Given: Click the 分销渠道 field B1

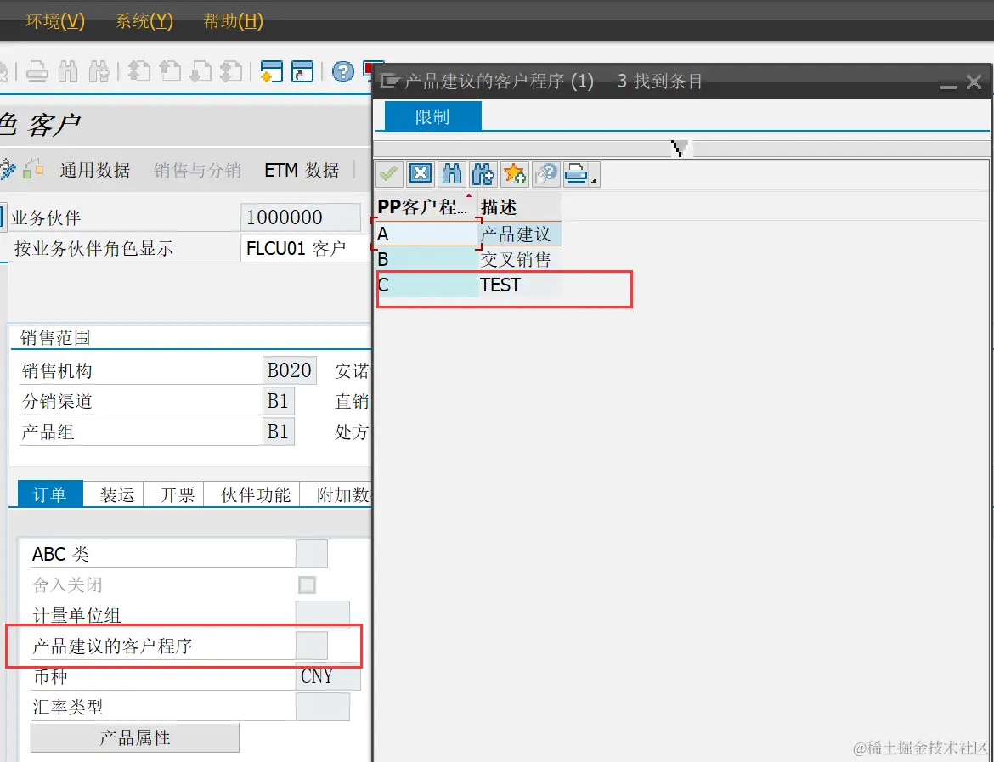Looking at the screenshot, I should click(279, 401).
